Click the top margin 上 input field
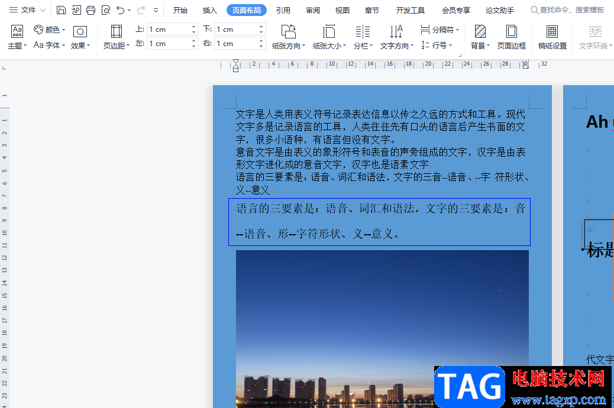The width and height of the screenshot is (614, 408). 169,30
